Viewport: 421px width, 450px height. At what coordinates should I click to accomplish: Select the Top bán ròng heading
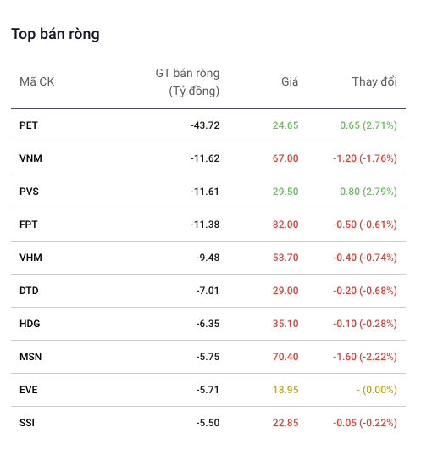pos(55,34)
